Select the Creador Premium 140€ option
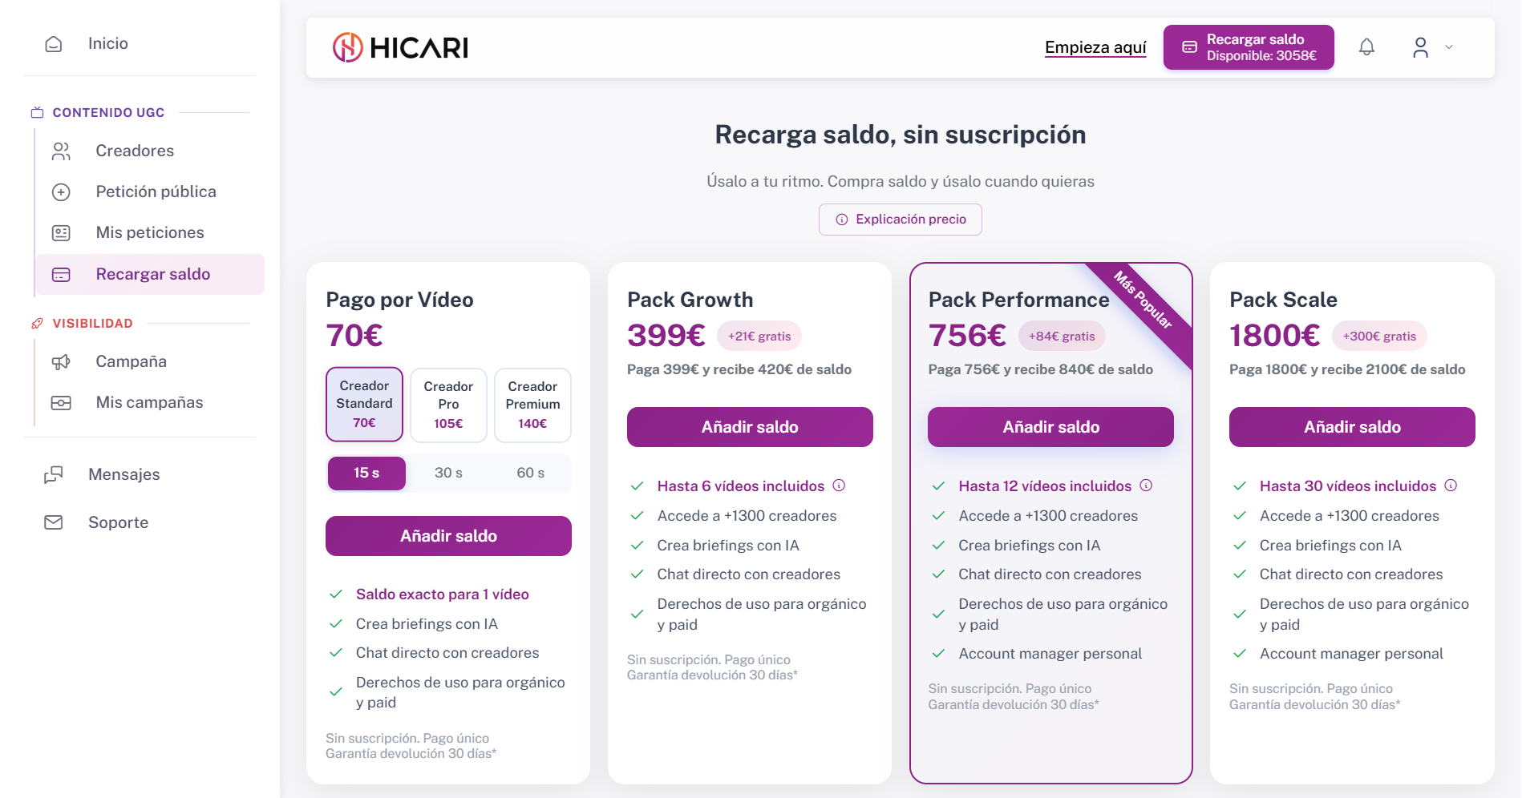Viewport: 1522px width, 798px height. (532, 405)
